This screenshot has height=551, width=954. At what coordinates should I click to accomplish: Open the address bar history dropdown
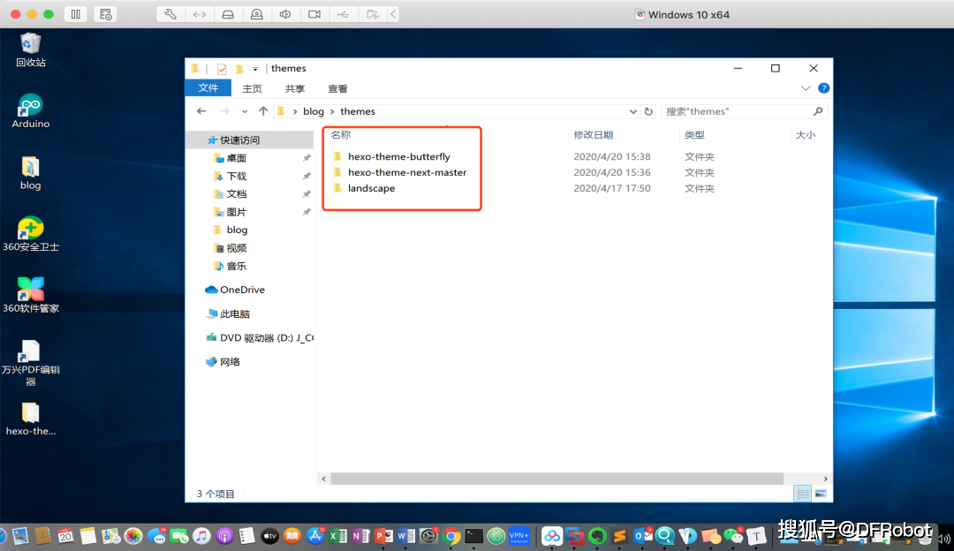(x=633, y=112)
